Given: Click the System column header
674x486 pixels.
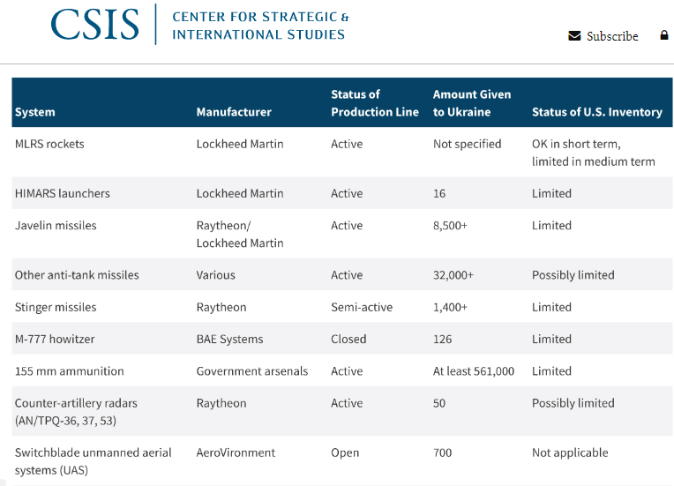Looking at the screenshot, I should pyautogui.click(x=35, y=112).
